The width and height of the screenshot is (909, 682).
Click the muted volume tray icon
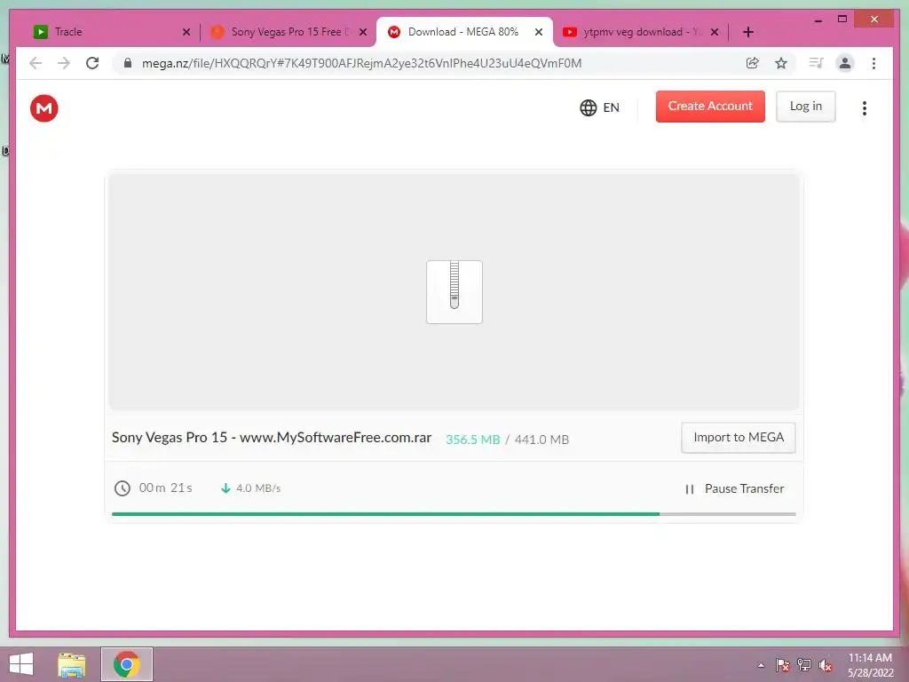click(x=826, y=665)
